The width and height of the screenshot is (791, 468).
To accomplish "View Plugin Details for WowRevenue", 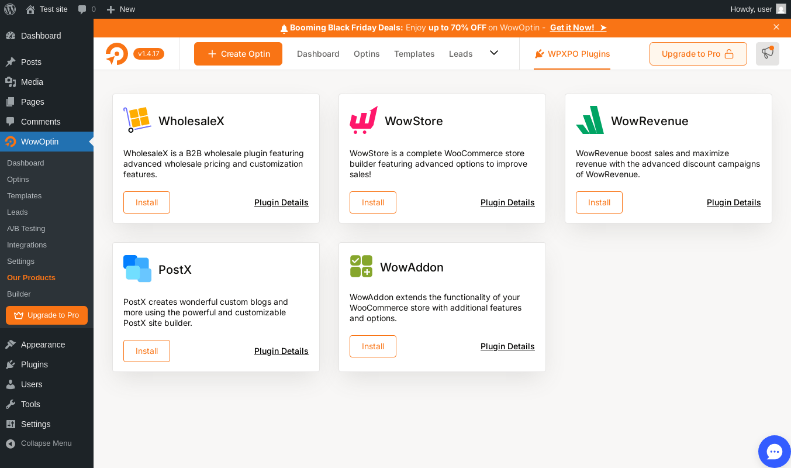I will (734, 202).
